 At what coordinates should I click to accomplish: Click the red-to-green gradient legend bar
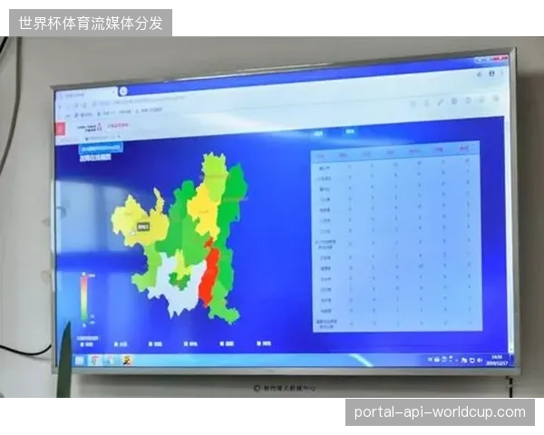coord(84,299)
